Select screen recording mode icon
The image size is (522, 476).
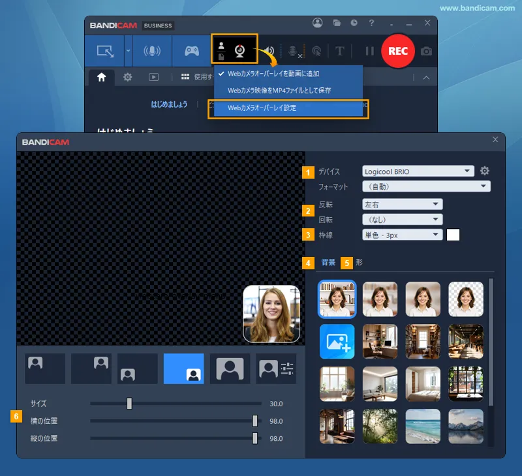(x=105, y=52)
